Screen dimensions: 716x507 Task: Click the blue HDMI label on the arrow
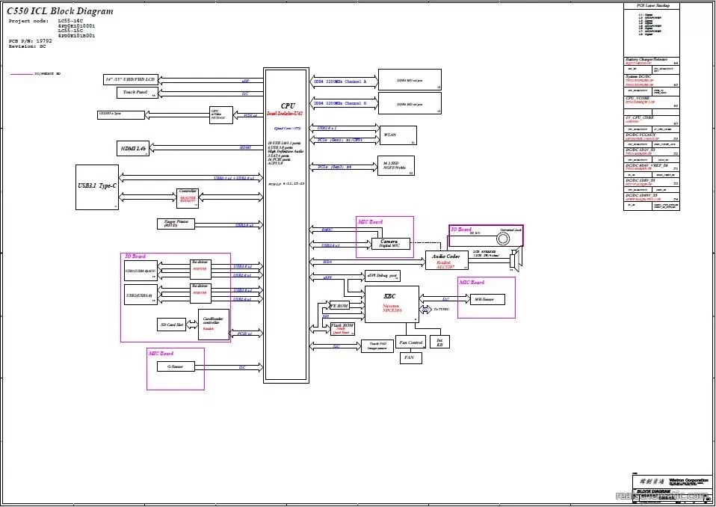(x=245, y=147)
